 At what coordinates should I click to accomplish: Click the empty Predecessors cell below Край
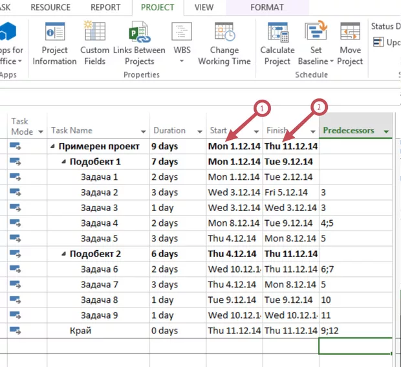click(355, 346)
